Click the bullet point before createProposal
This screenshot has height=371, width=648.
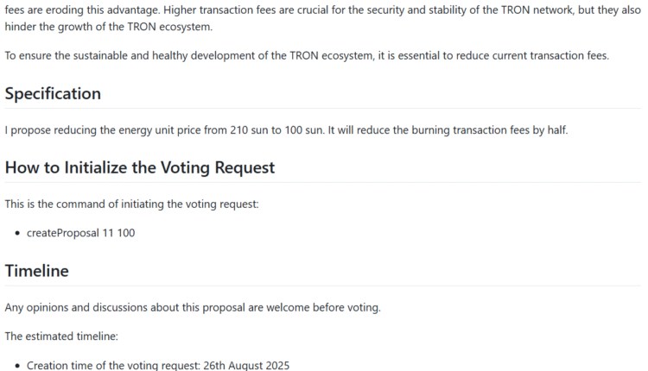(x=18, y=233)
